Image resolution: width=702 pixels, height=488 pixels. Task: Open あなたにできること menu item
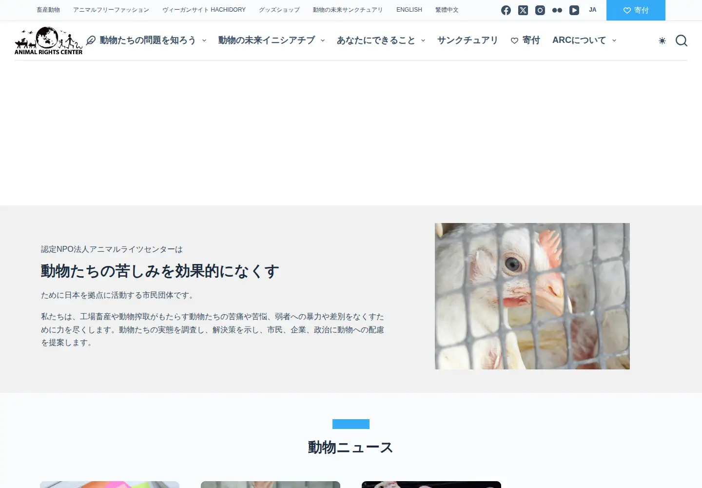click(x=376, y=40)
